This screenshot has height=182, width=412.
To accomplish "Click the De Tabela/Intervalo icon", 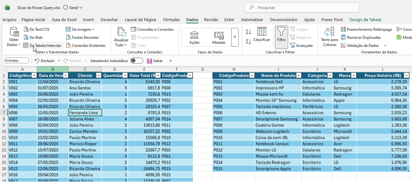I will point(26,46).
